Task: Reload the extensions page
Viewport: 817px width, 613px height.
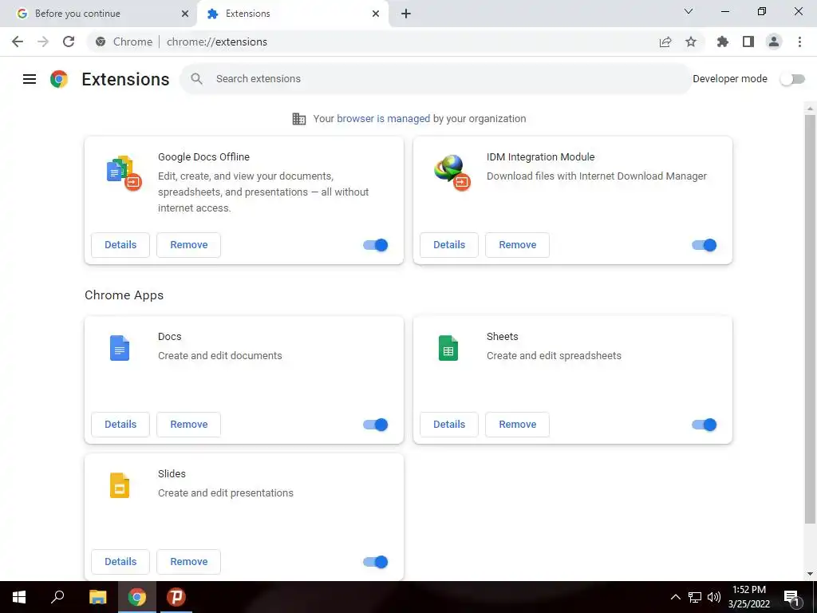Action: pyautogui.click(x=69, y=42)
